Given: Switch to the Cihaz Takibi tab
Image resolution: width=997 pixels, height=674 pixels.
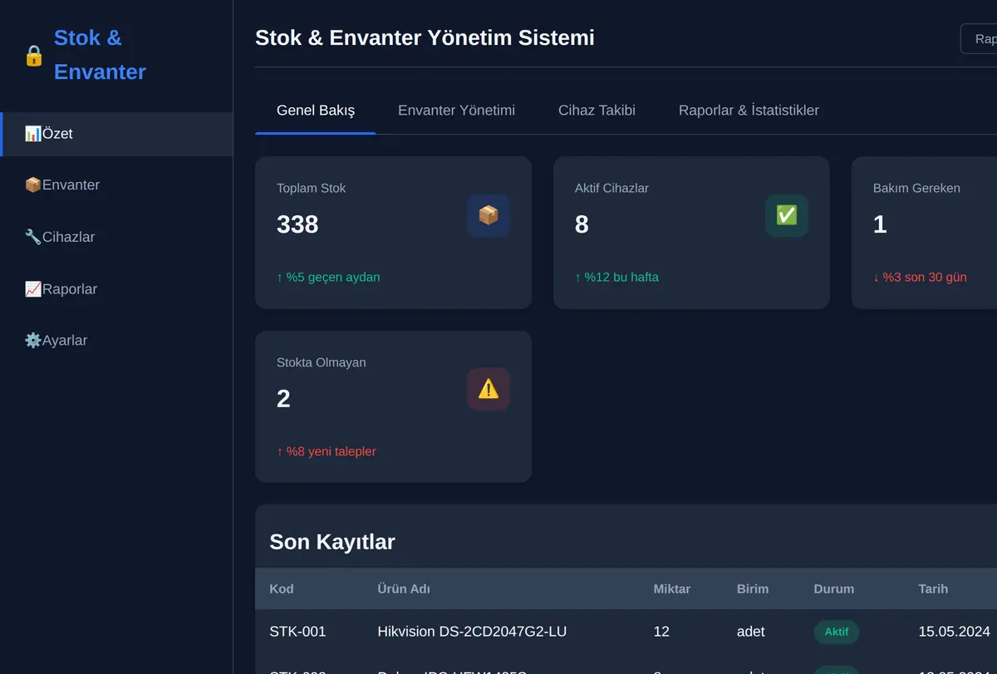Looking at the screenshot, I should [x=597, y=111].
